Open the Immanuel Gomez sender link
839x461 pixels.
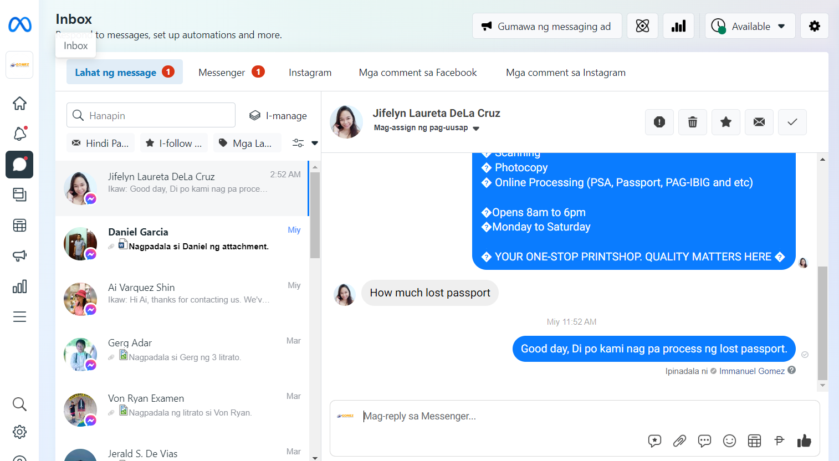tap(752, 371)
